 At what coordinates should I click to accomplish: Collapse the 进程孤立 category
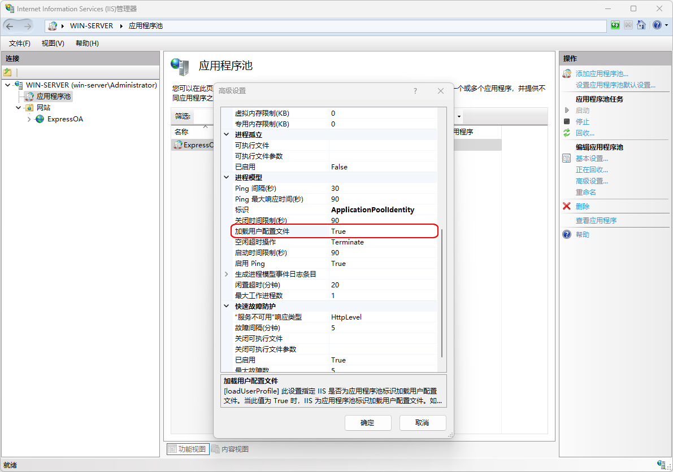click(227, 135)
